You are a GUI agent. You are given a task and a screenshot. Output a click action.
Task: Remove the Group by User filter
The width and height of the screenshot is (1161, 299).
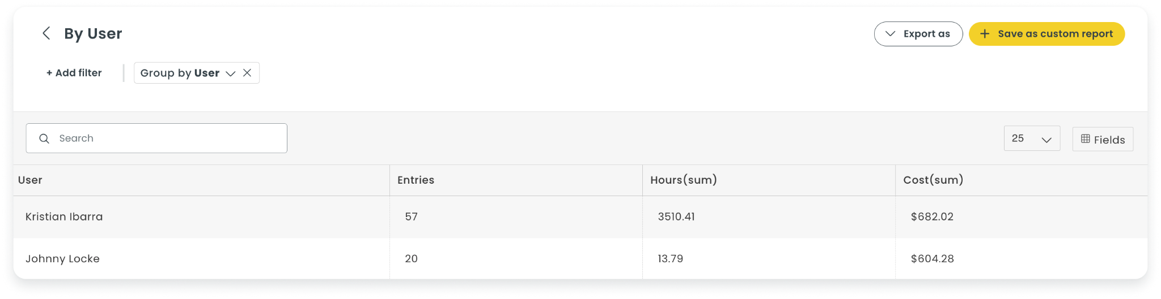(247, 73)
